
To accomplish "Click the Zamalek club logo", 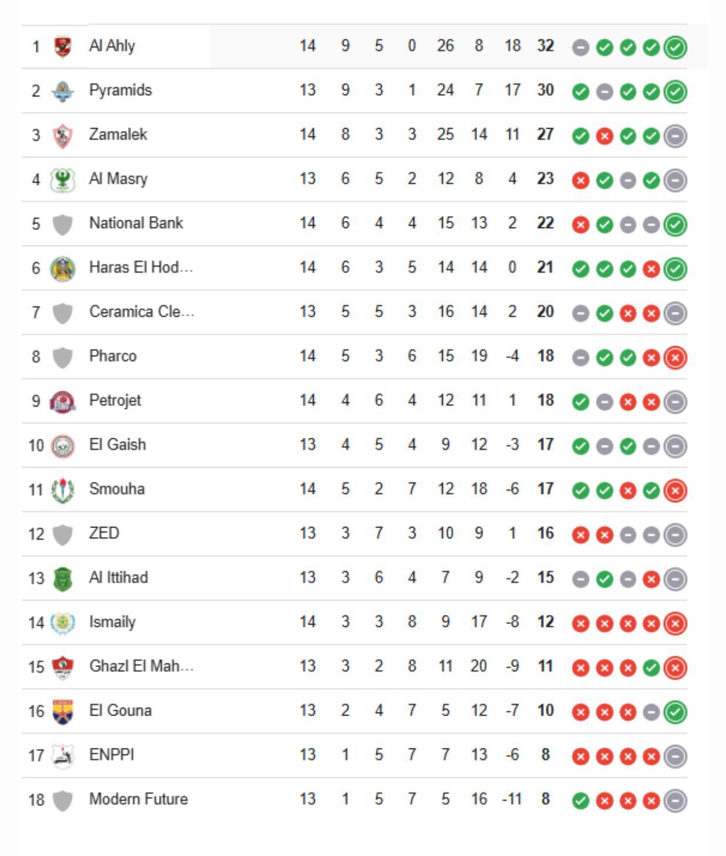I will [62, 136].
